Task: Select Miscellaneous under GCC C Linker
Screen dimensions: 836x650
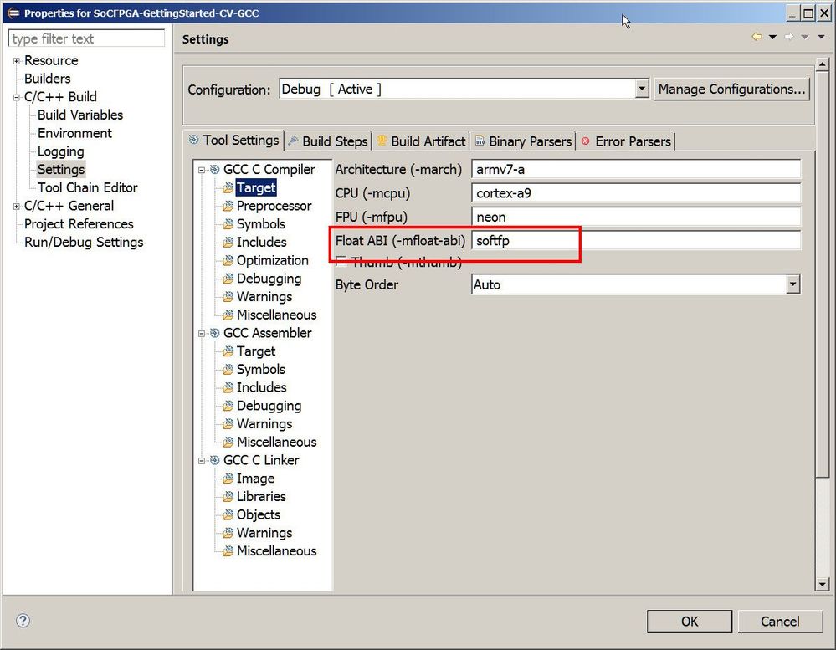Action: [x=276, y=551]
